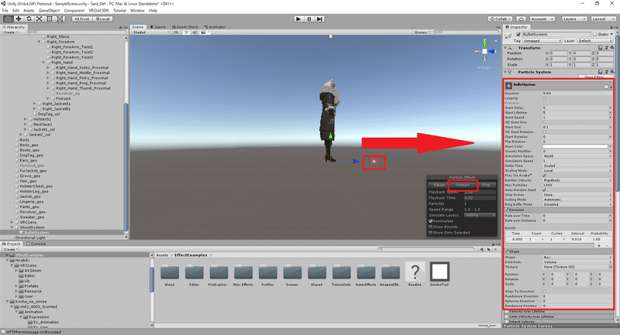Open the WaterEffects folder
Viewport: 620px width, 335px height.
366,275
